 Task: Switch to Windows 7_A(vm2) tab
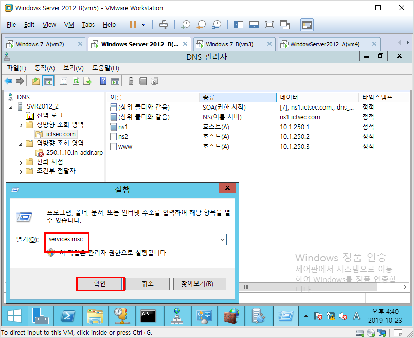pos(40,44)
